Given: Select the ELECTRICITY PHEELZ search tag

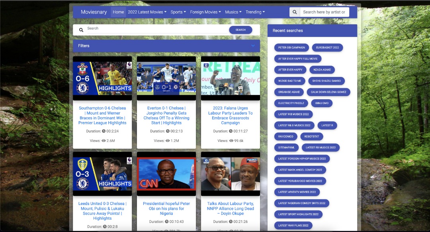Looking at the screenshot, I should [x=291, y=103].
